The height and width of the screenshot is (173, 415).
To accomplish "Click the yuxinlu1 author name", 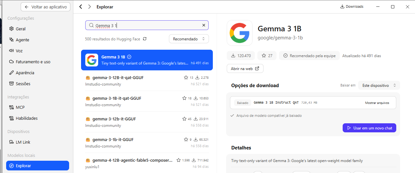I will [x=92, y=167].
